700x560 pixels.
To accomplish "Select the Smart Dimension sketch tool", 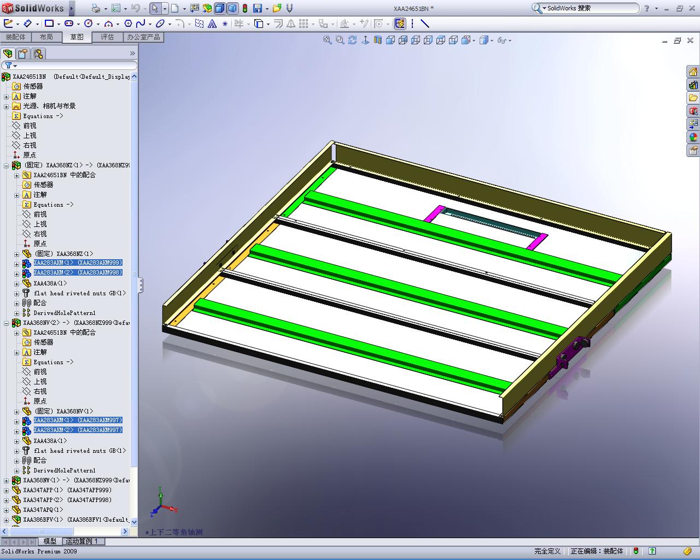I will point(27,24).
